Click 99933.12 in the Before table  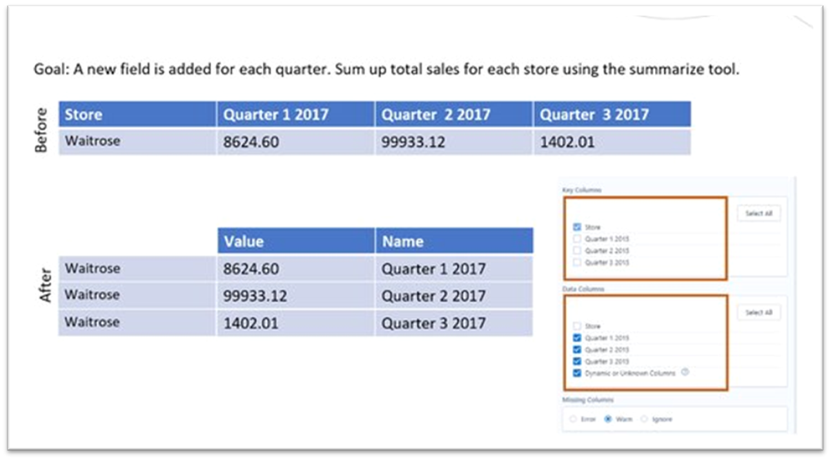[x=453, y=142]
